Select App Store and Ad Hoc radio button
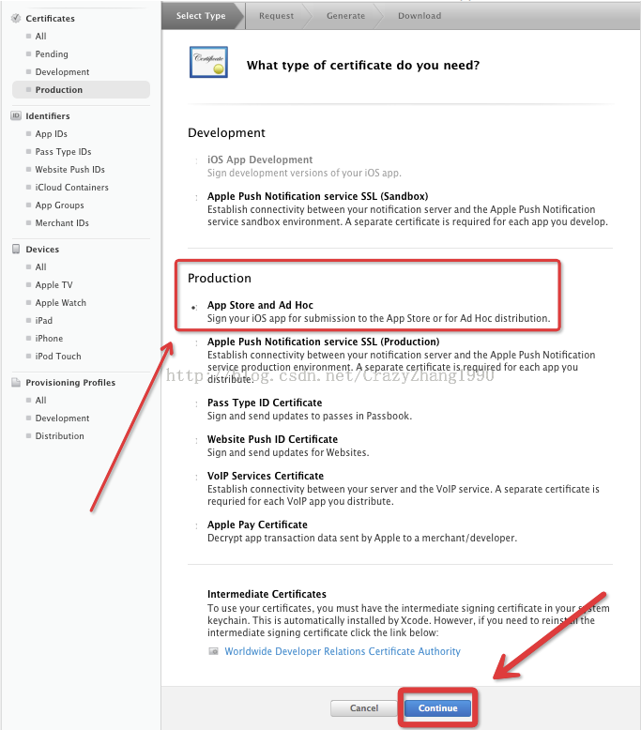641x730 pixels. coord(194,307)
